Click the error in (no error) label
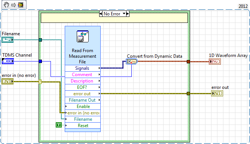This screenshot has width=250, height=144. [19, 75]
